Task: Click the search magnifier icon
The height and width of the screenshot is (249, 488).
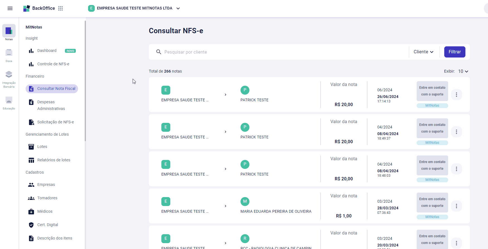Action: pos(159,52)
